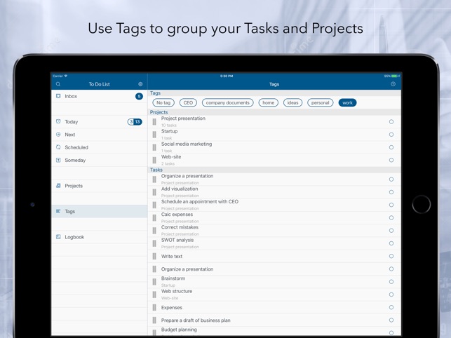Mark Project presentation project as complete
The image size is (451, 338).
pos(391,122)
